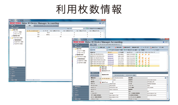Open the access account settings properties tab
Screen dimensions: 178x105
(131, 75)
